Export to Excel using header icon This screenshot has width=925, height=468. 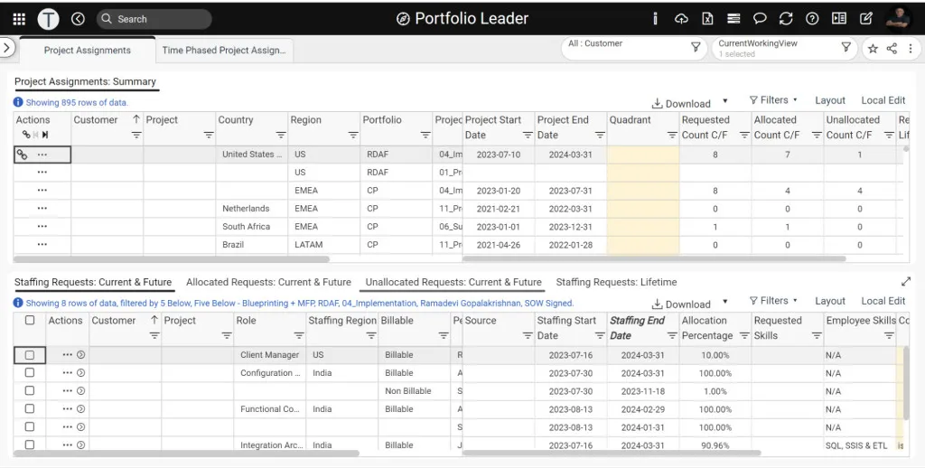point(707,19)
